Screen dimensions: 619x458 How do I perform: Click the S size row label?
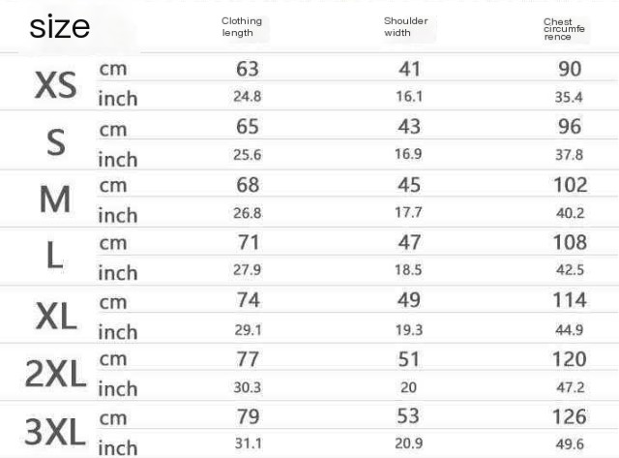56,142
